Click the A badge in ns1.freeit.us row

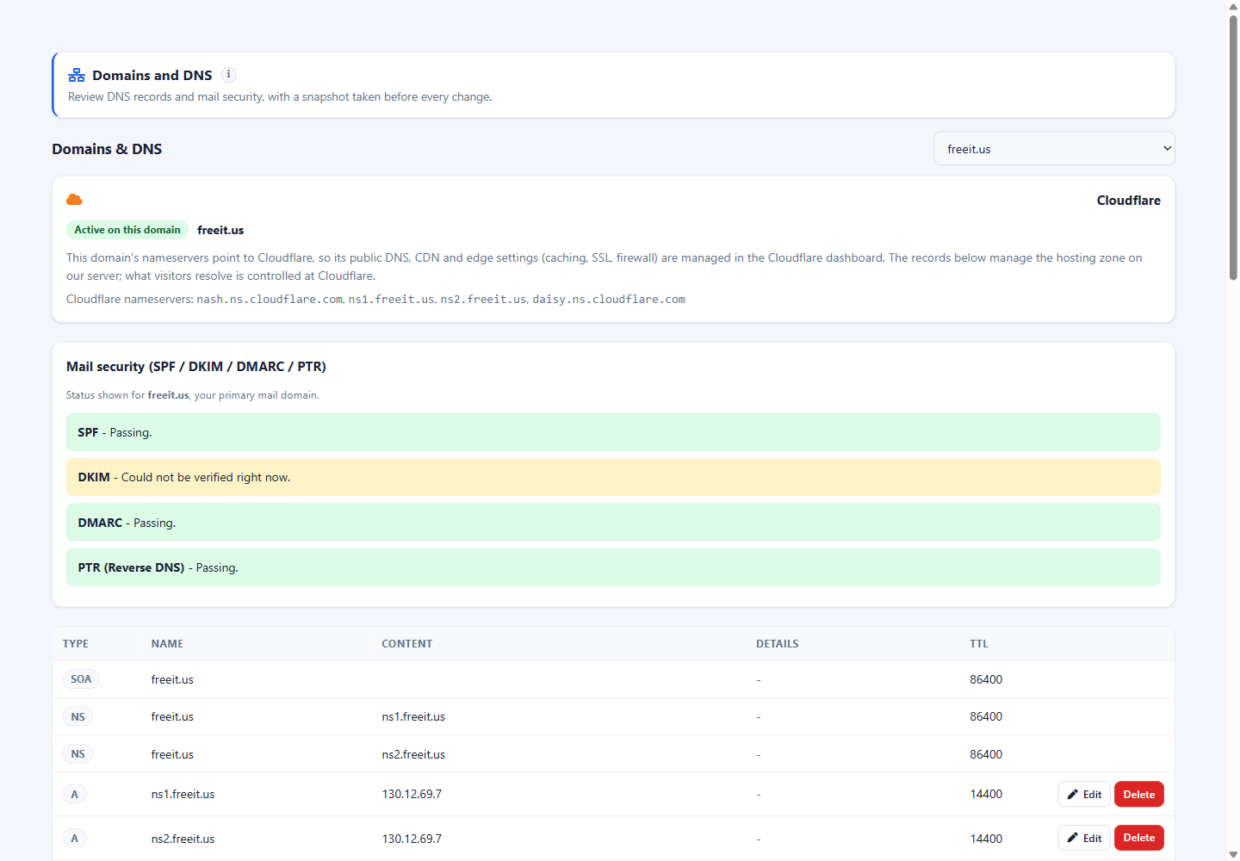click(74, 795)
